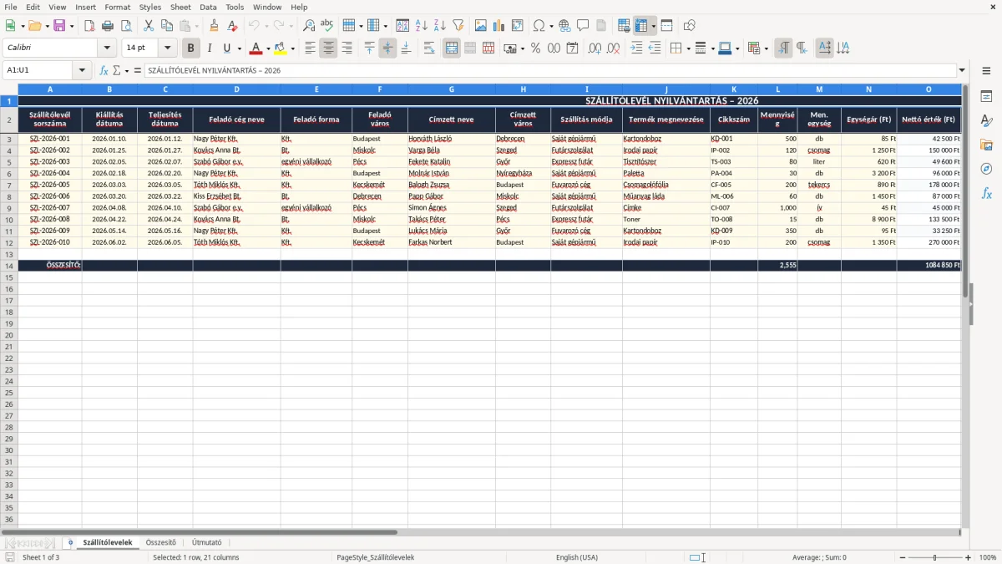Open the Borders dropdown arrow
The image size is (1002, 564).
(x=687, y=48)
